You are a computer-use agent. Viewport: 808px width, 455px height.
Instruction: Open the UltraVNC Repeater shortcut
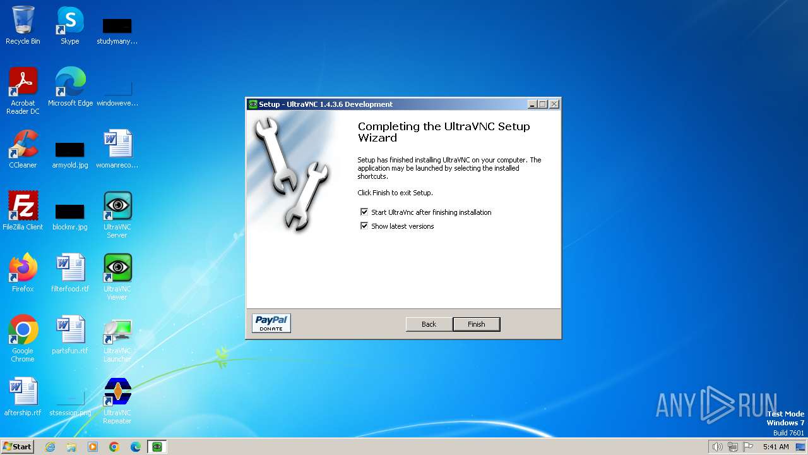tap(117, 401)
